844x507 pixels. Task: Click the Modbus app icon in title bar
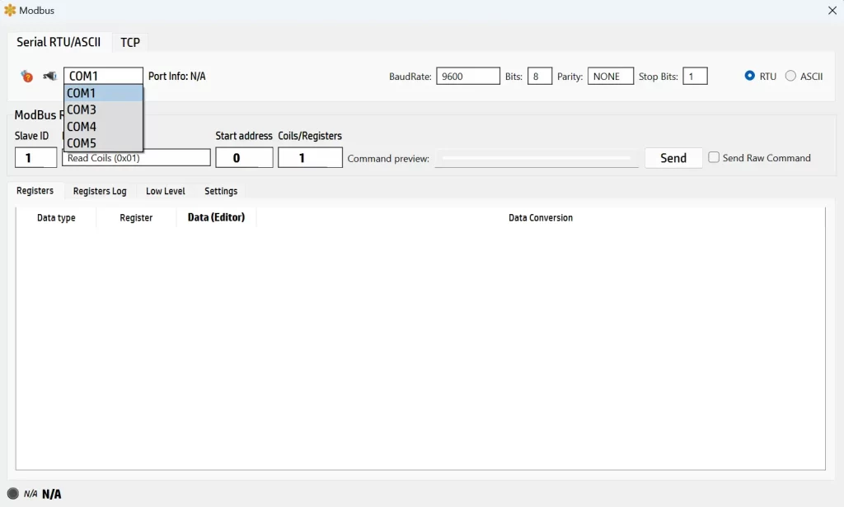pos(10,10)
